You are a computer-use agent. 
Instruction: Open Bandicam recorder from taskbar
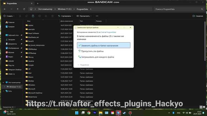point(130,113)
